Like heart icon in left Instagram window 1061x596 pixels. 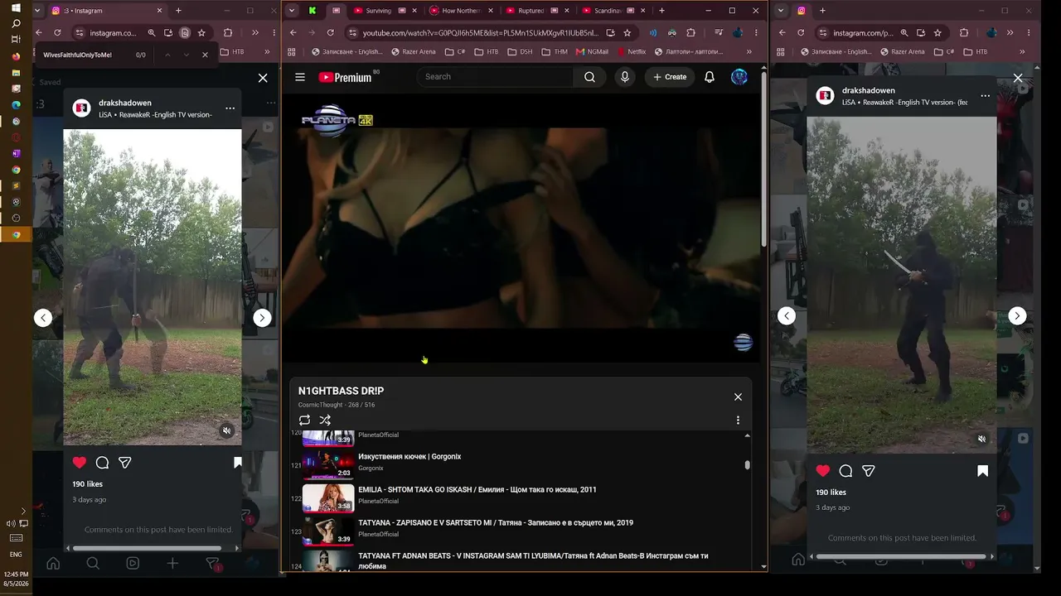coord(80,463)
